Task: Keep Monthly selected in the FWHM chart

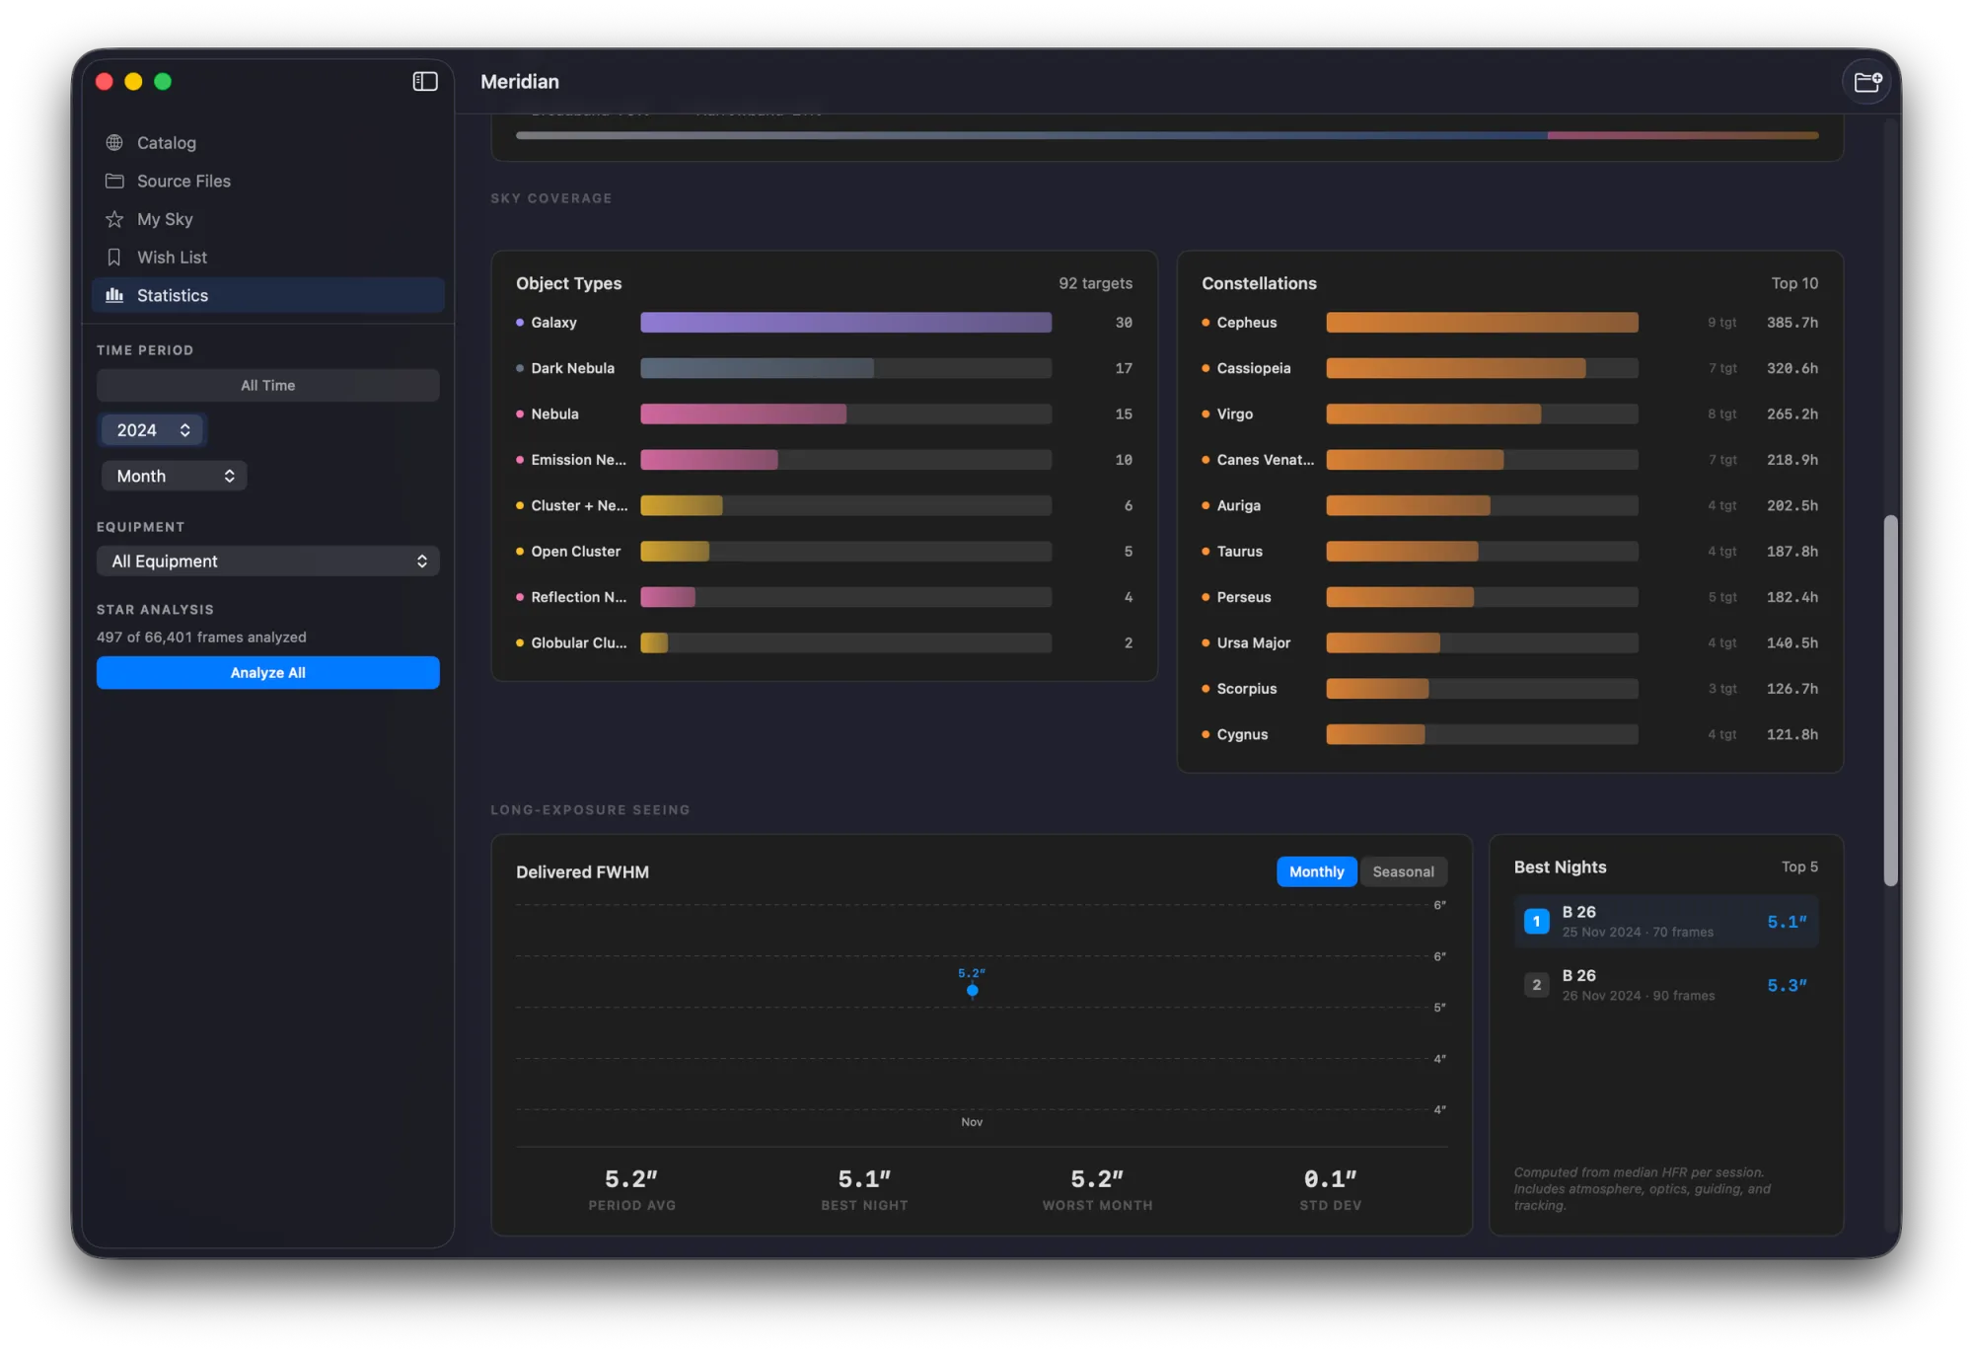Action: pyautogui.click(x=1316, y=871)
